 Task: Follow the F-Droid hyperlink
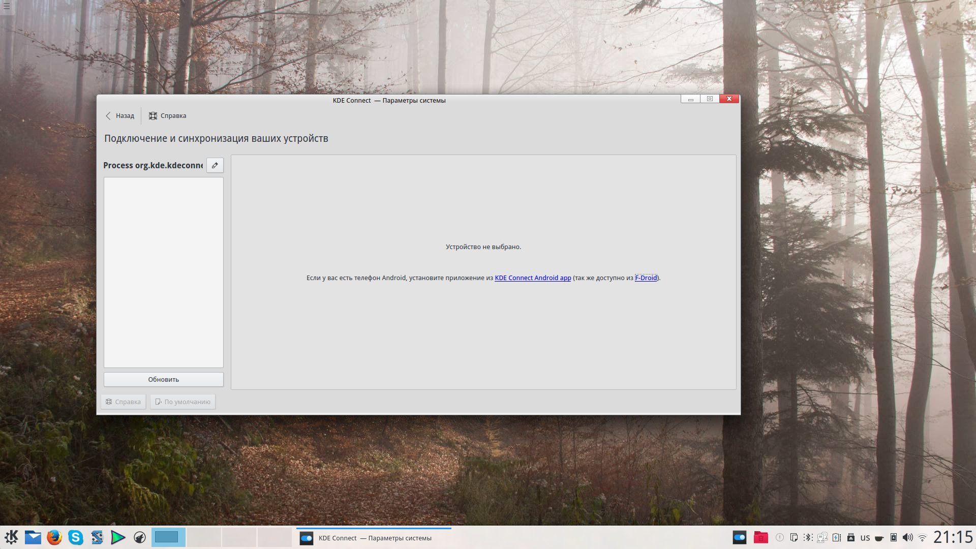pos(646,278)
